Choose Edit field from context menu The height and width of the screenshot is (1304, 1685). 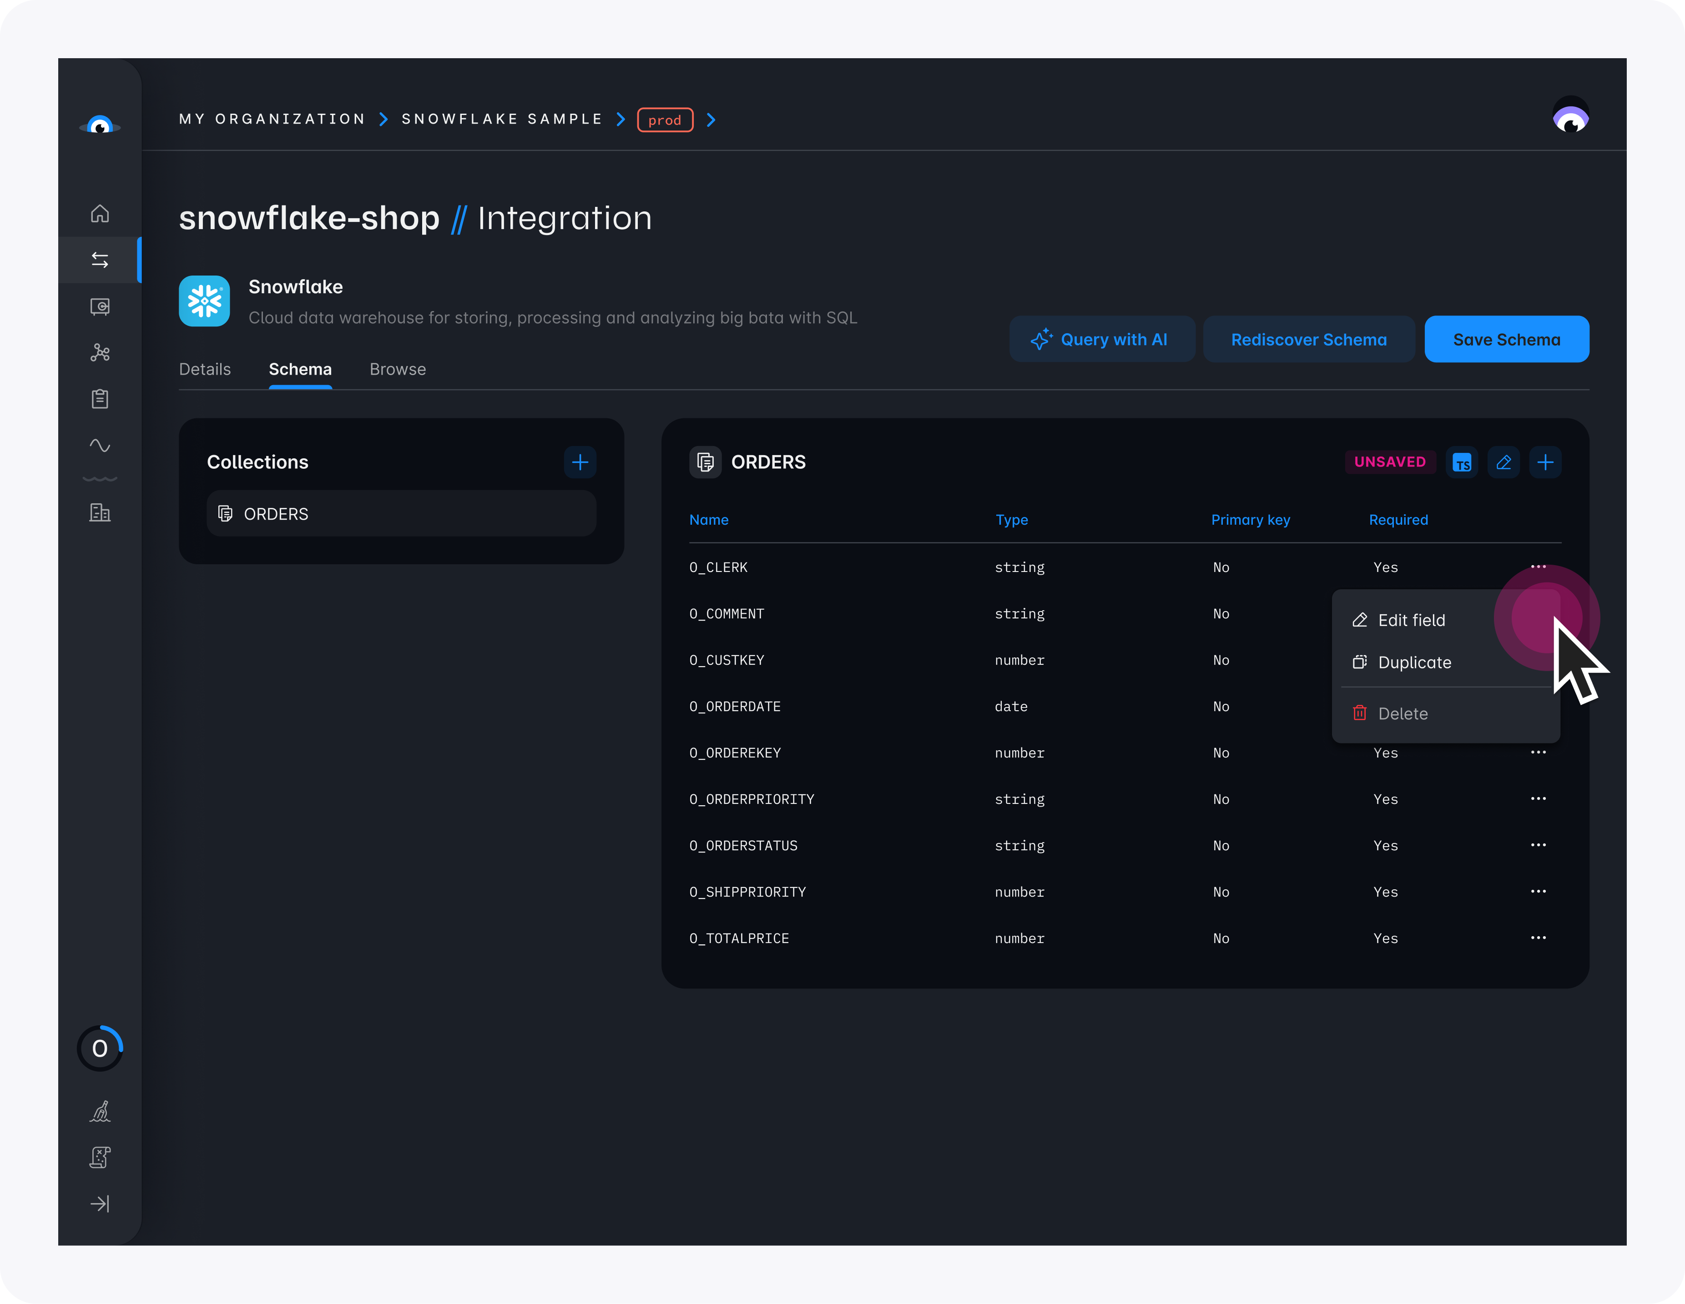coord(1446,620)
